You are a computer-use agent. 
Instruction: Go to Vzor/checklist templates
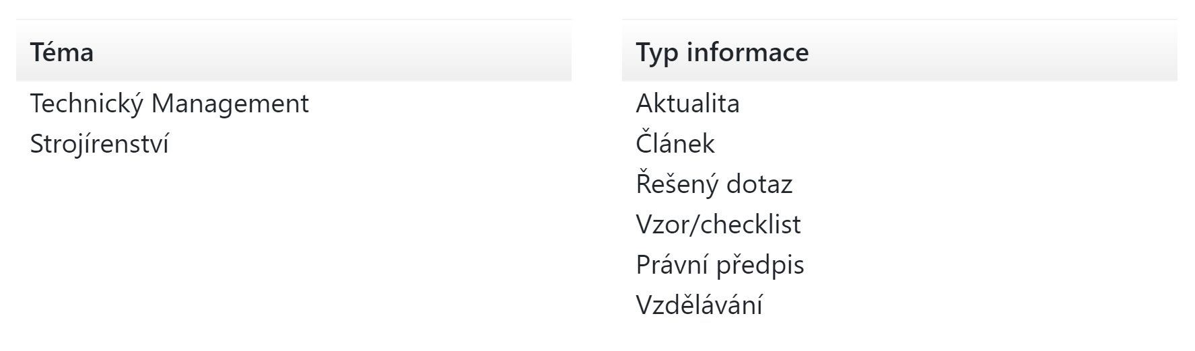(718, 224)
